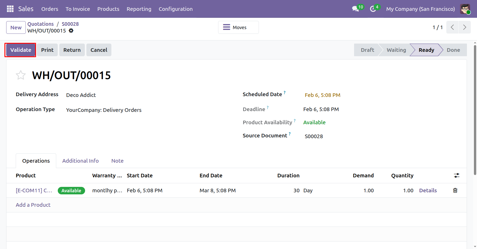Open column settings adjust icon
The image size is (477, 249).
click(x=456, y=176)
